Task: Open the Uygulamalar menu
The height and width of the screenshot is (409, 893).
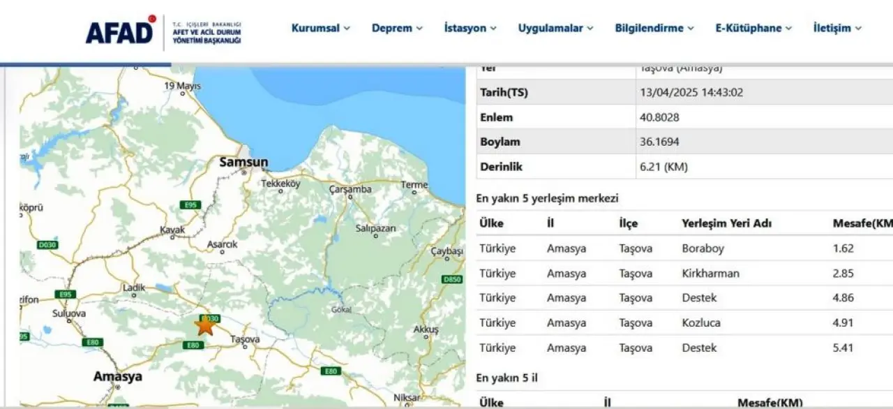Action: tap(555, 29)
